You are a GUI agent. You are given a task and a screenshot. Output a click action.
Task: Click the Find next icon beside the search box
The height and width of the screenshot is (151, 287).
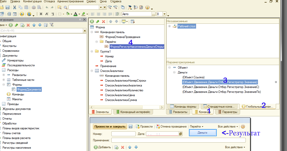click(x=110, y=7)
